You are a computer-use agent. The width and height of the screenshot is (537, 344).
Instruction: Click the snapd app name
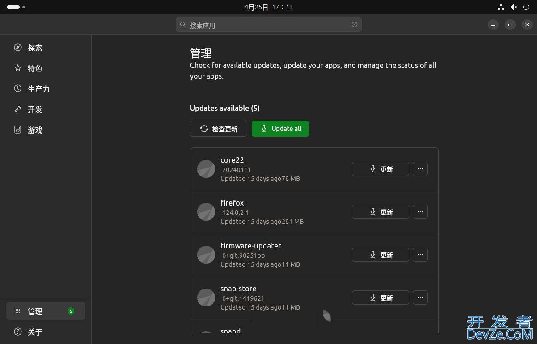(x=231, y=331)
